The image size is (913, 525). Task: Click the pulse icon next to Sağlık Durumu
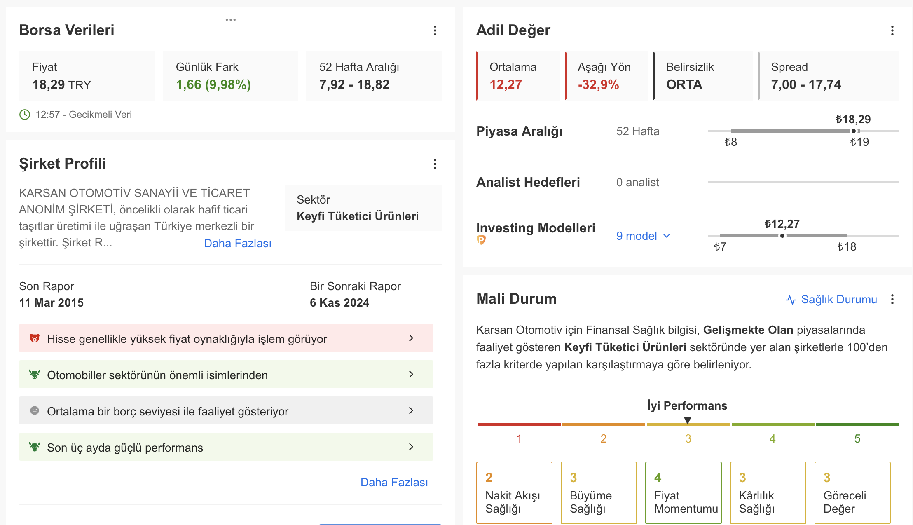(x=791, y=300)
